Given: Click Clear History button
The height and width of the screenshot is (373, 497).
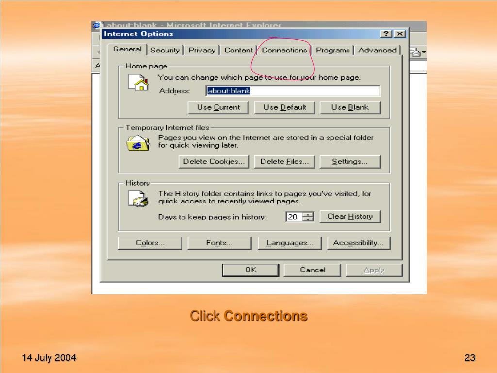Looking at the screenshot, I should point(350,216).
